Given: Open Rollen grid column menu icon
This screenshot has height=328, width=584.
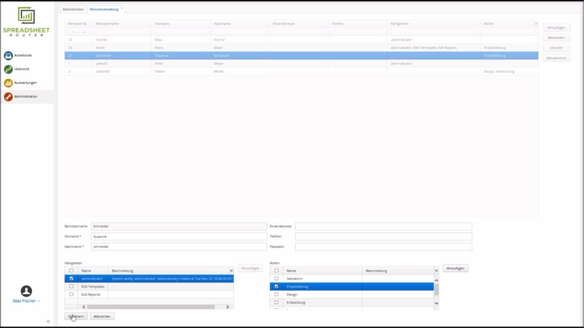Looking at the screenshot, I should pyautogui.click(x=437, y=271).
